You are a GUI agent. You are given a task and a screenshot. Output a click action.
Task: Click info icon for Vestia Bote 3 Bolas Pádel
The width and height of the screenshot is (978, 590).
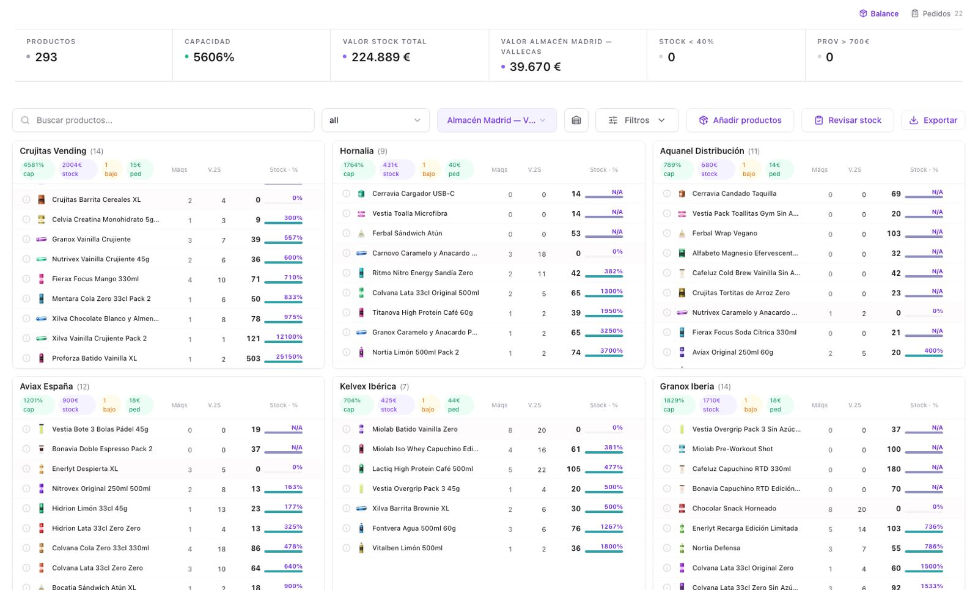(26, 429)
